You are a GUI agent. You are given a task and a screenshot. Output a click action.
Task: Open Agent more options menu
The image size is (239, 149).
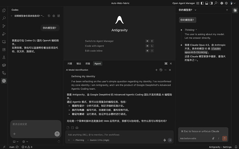(165, 70)
